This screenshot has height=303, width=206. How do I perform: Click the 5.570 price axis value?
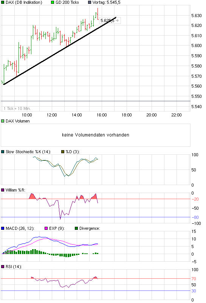pos(197,76)
